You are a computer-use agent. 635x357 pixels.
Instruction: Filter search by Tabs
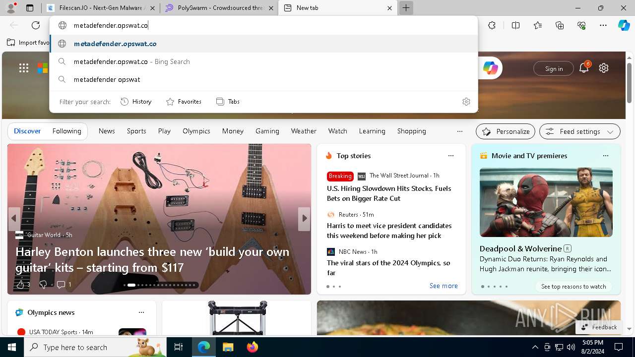[228, 102]
